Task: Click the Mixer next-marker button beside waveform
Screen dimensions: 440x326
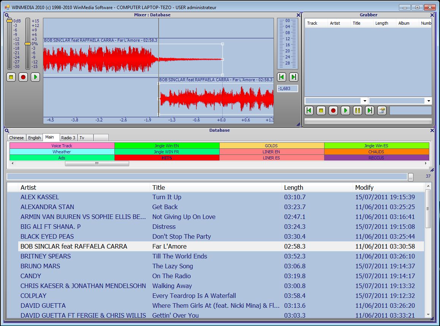Action: point(293,77)
